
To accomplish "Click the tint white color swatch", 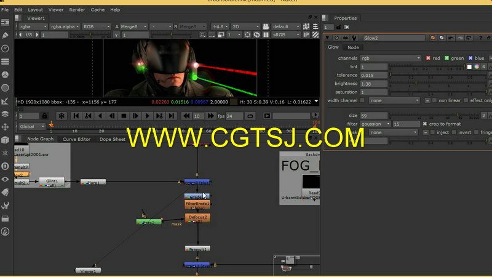I will [x=469, y=66].
